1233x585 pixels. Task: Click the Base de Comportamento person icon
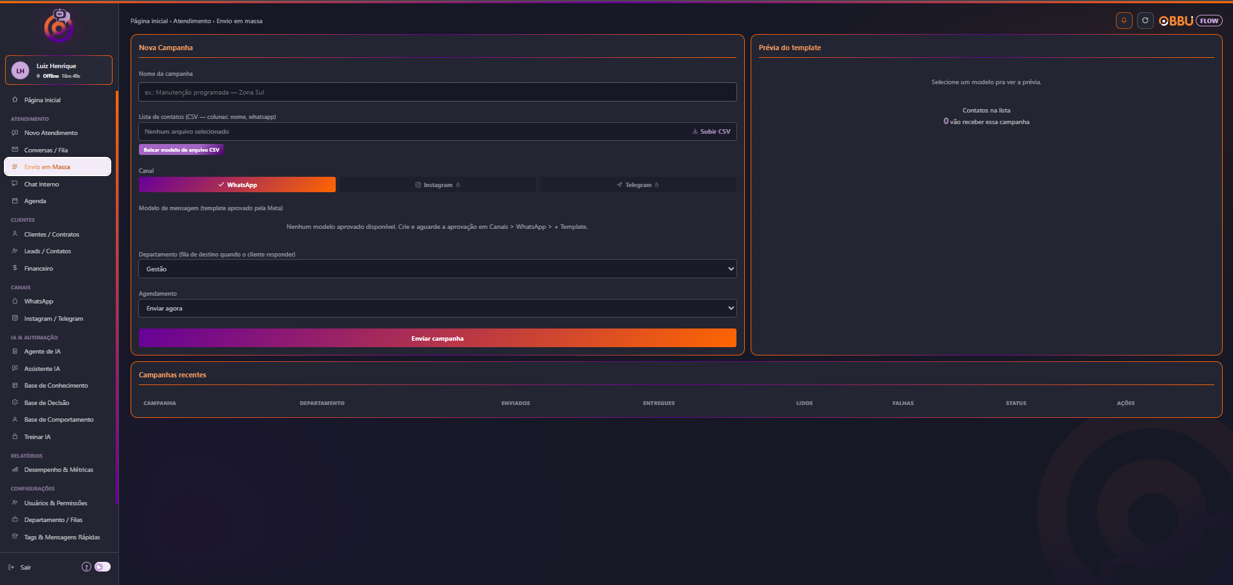[15, 420]
